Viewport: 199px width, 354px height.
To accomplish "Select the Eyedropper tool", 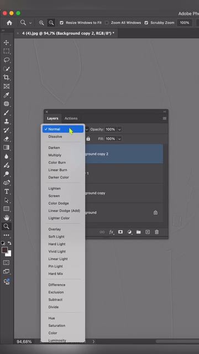I will [x=6, y=95].
